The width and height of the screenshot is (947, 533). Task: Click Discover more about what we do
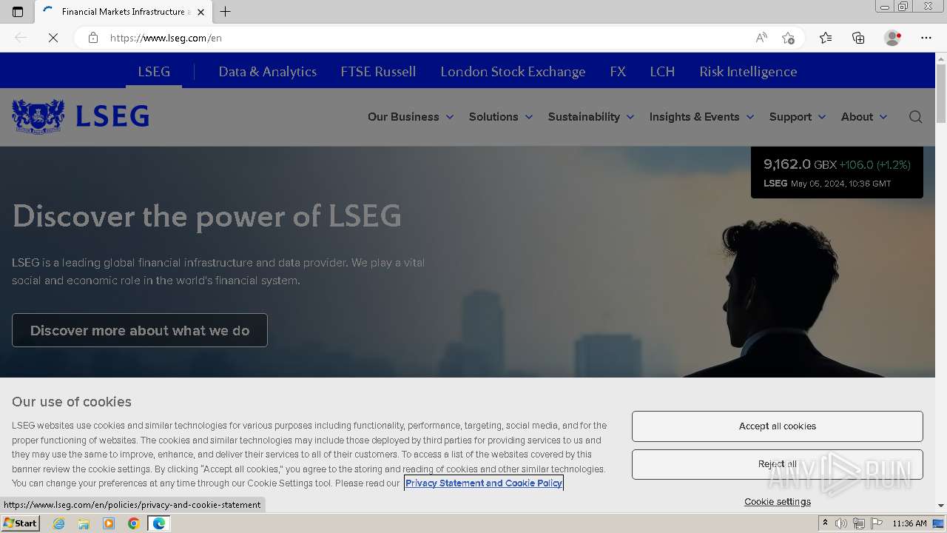(140, 330)
